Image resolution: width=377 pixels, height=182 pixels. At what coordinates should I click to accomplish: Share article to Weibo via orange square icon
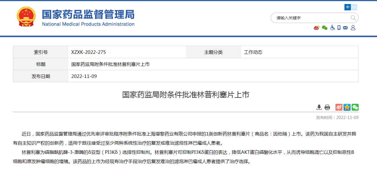[339, 107]
